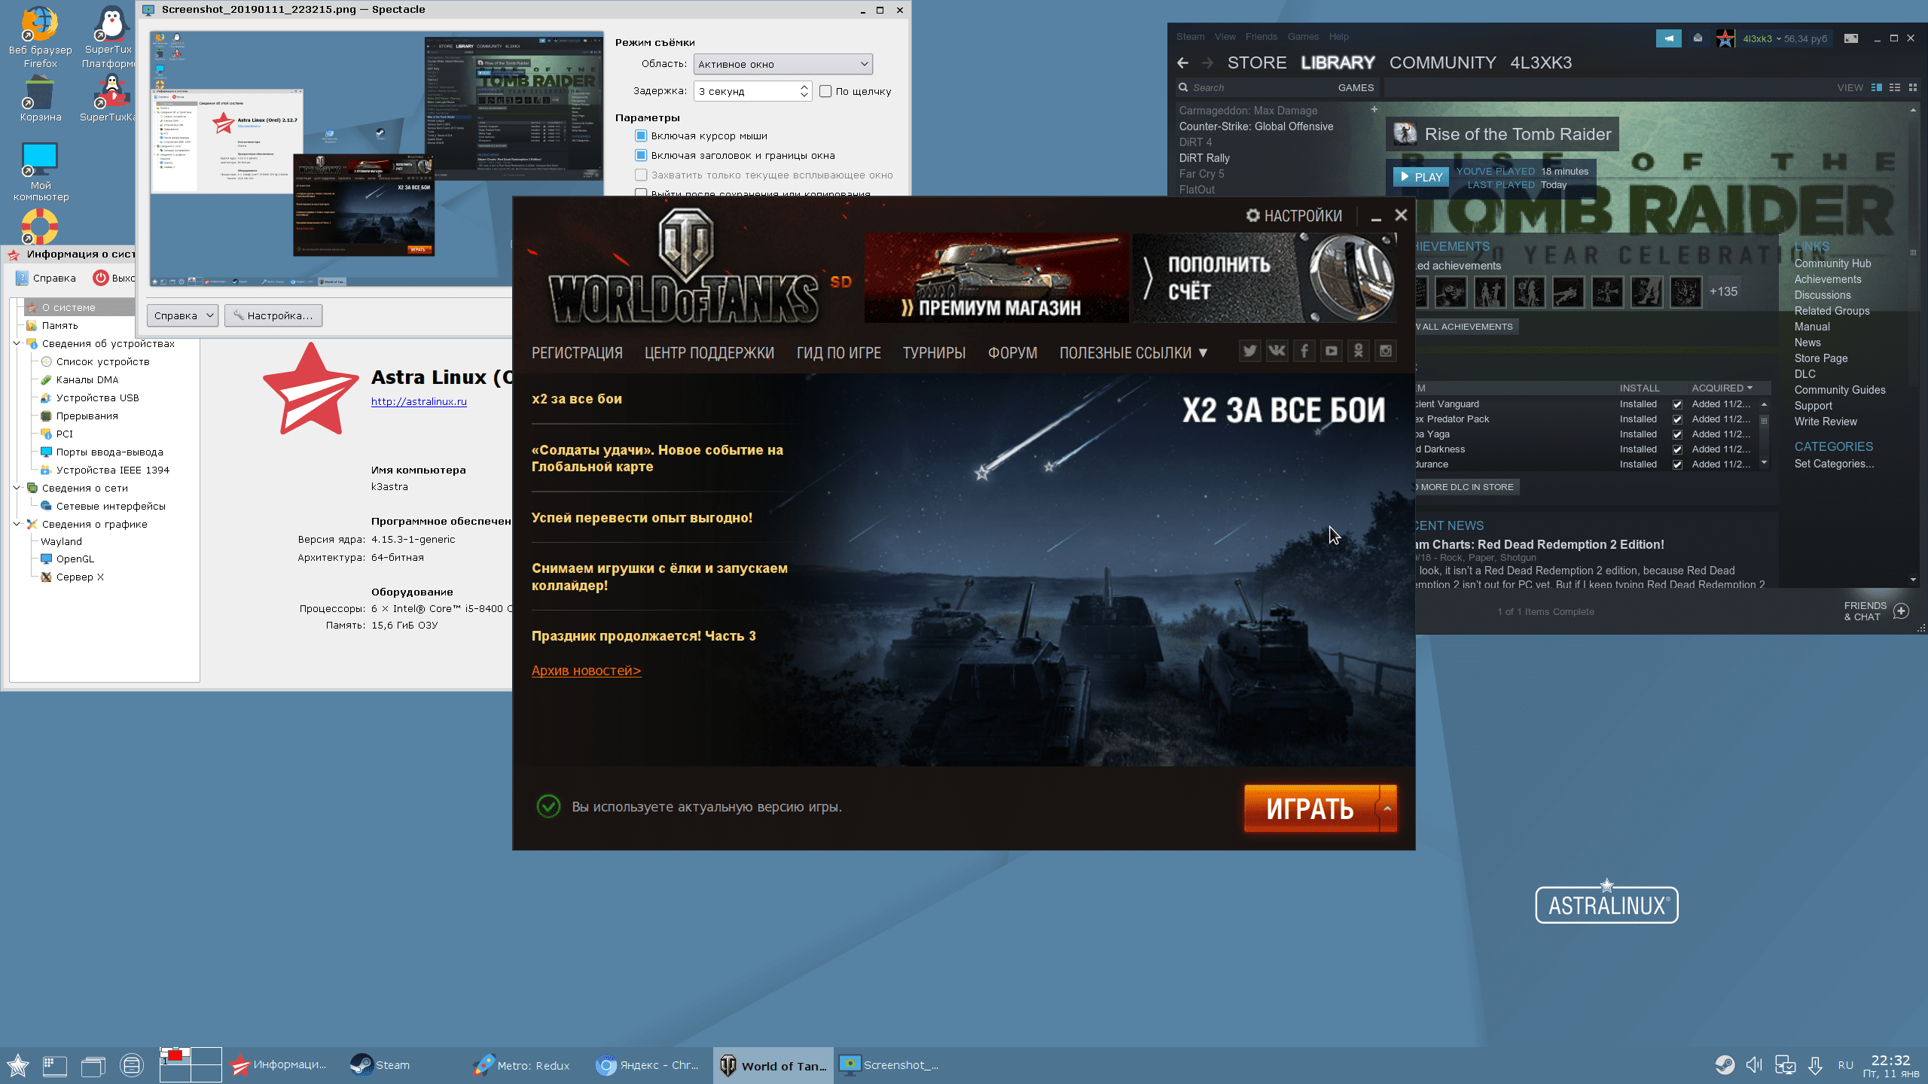The width and height of the screenshot is (1928, 1084).
Task: Adjust the Задержка delay spinner arrows
Action: [x=804, y=91]
